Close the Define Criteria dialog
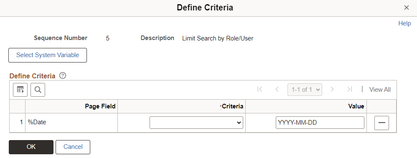 pos(407,8)
